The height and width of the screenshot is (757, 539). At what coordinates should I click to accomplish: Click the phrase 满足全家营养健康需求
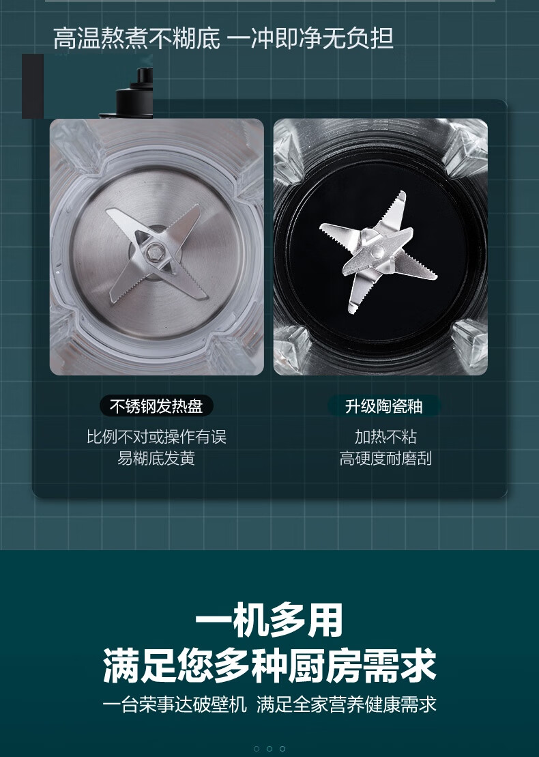[347, 704]
